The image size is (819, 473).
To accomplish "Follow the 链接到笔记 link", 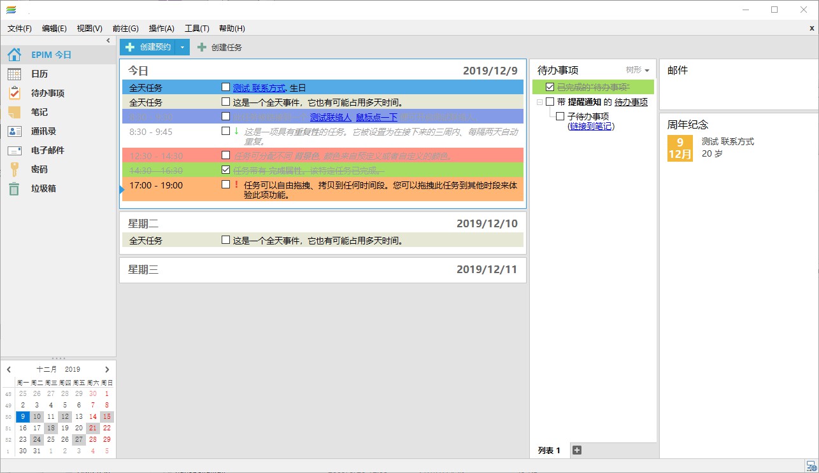I will pyautogui.click(x=590, y=126).
